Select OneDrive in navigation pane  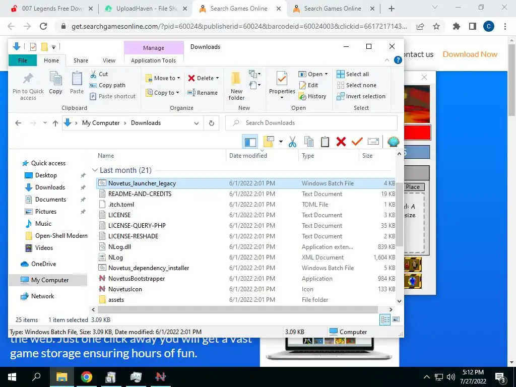(x=43, y=264)
